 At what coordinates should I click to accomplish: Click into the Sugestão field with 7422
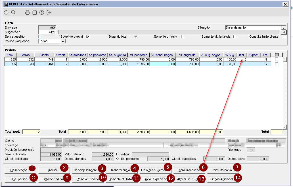click(47, 32)
